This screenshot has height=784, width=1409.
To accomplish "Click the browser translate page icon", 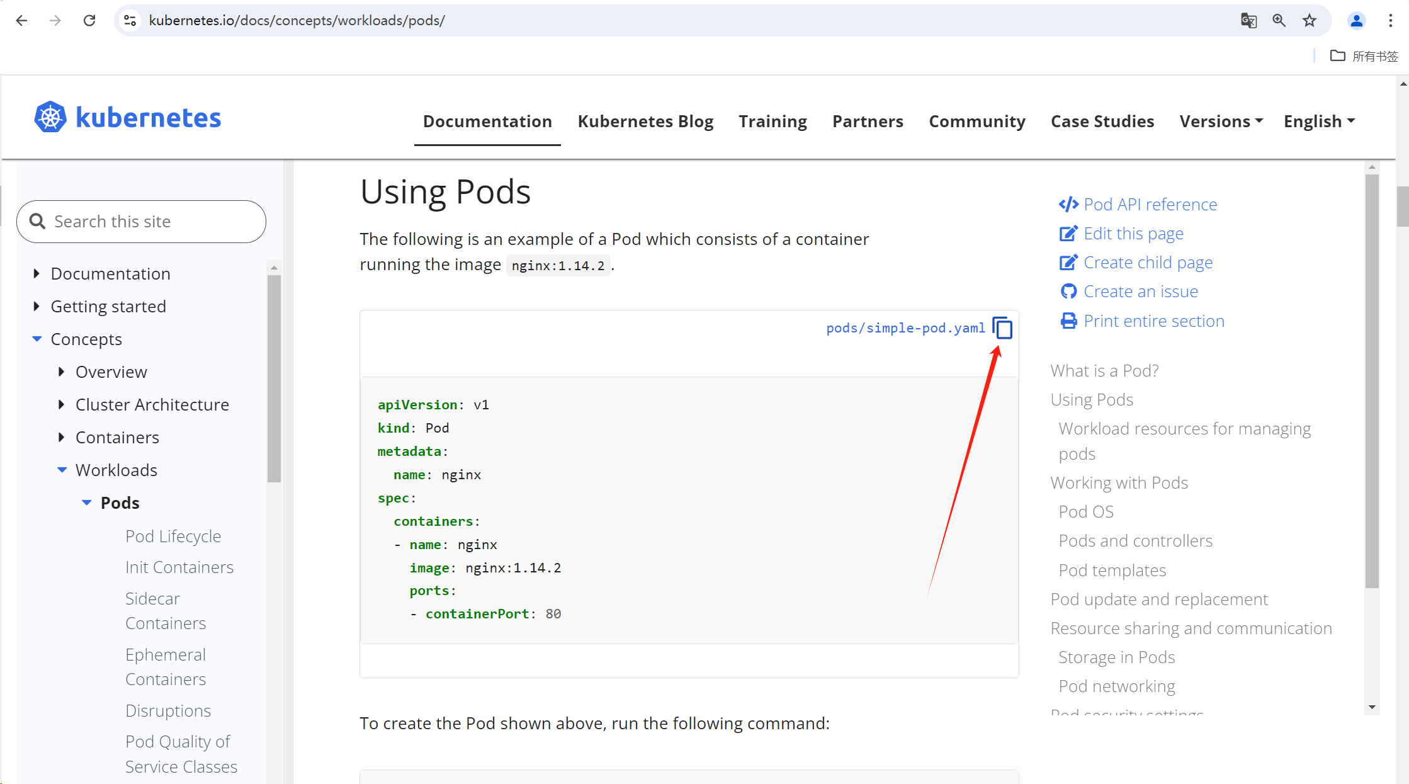I will (1250, 20).
